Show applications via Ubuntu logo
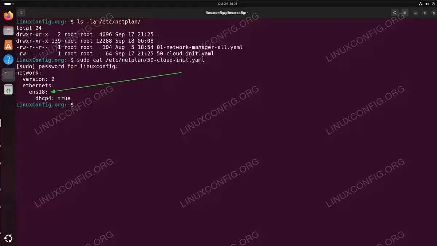The height and width of the screenshot is (246, 437). (x=8, y=238)
